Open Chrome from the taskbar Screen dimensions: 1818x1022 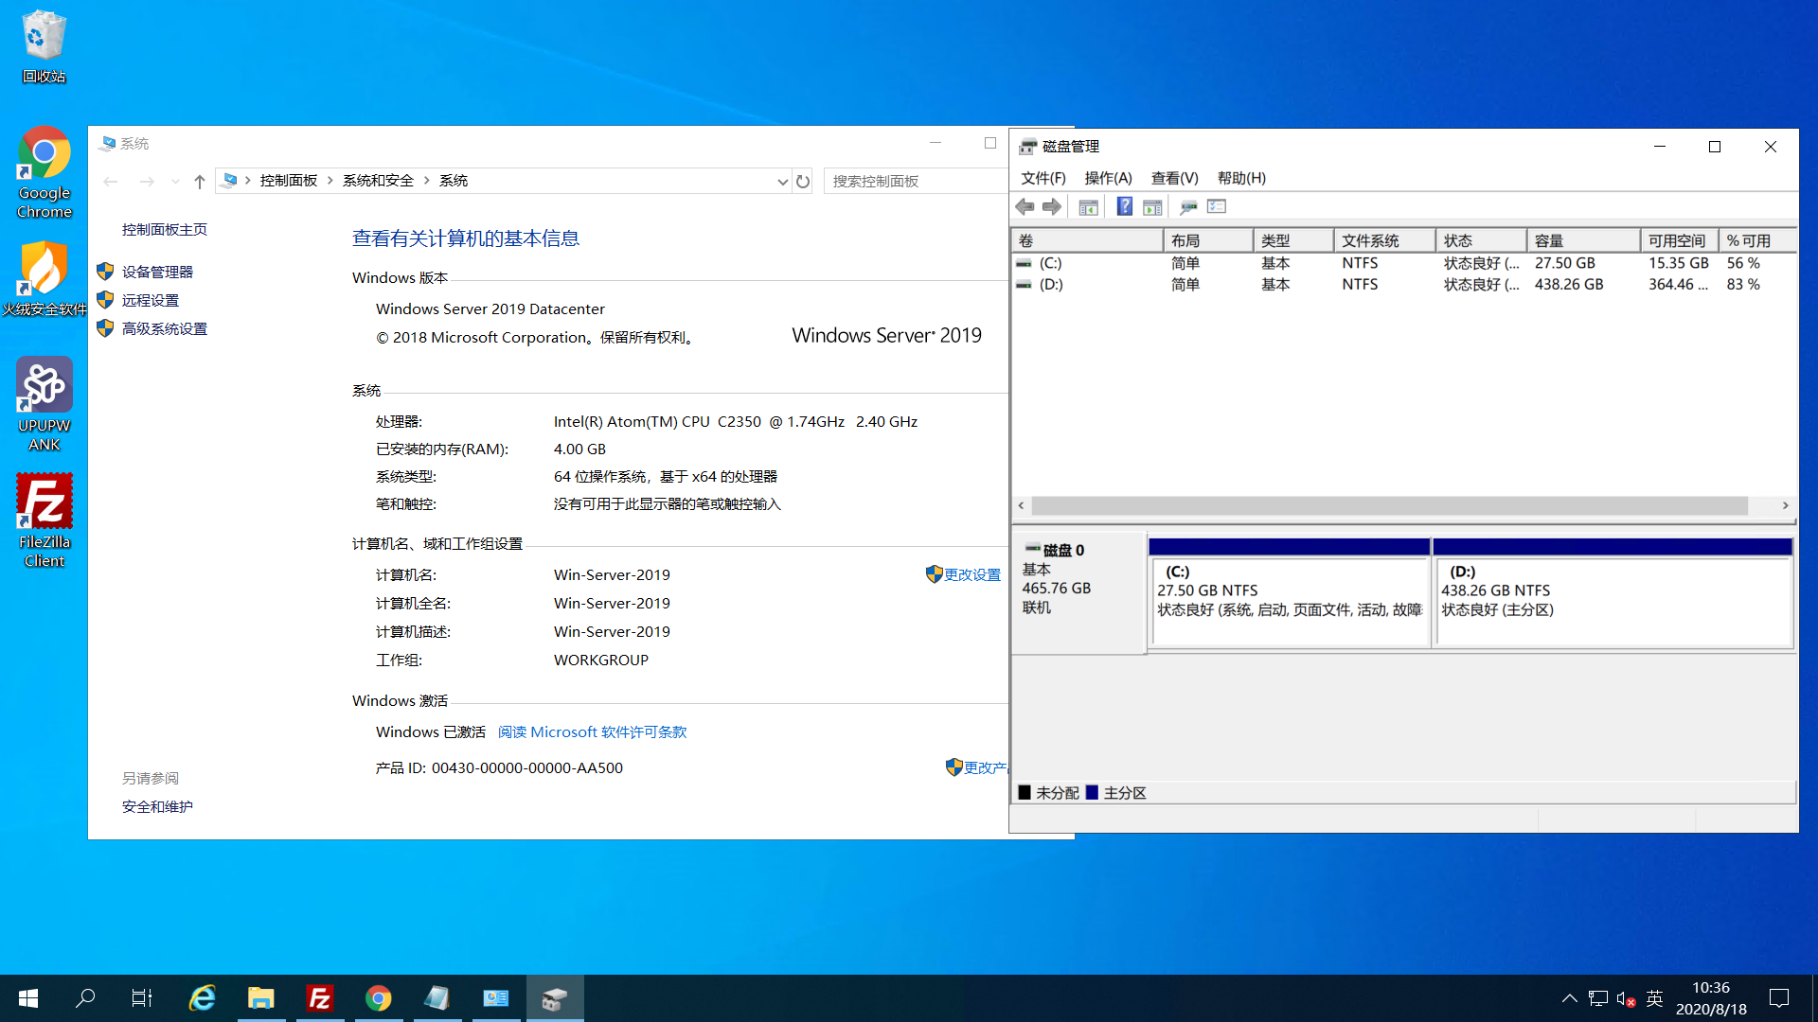coord(379,998)
